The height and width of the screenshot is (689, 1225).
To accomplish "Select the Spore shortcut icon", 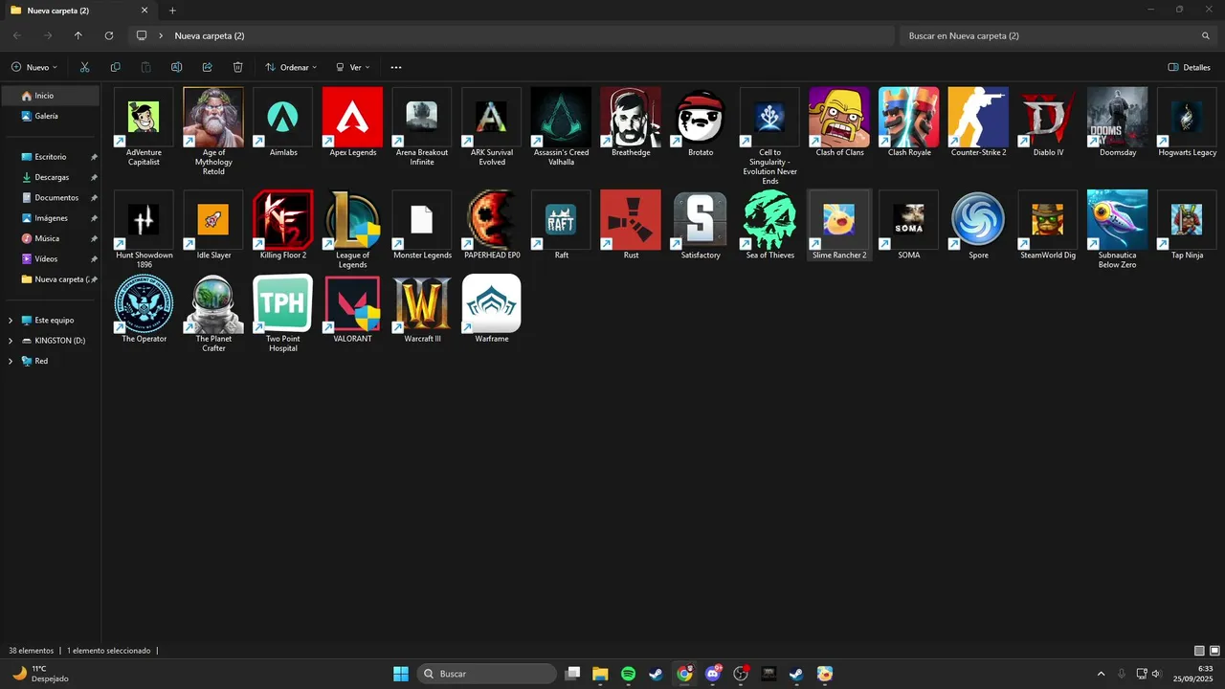I will click(978, 219).
